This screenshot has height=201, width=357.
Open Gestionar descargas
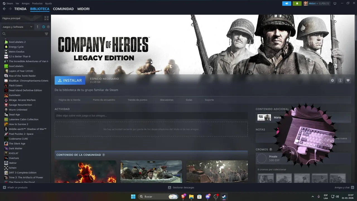point(181,188)
